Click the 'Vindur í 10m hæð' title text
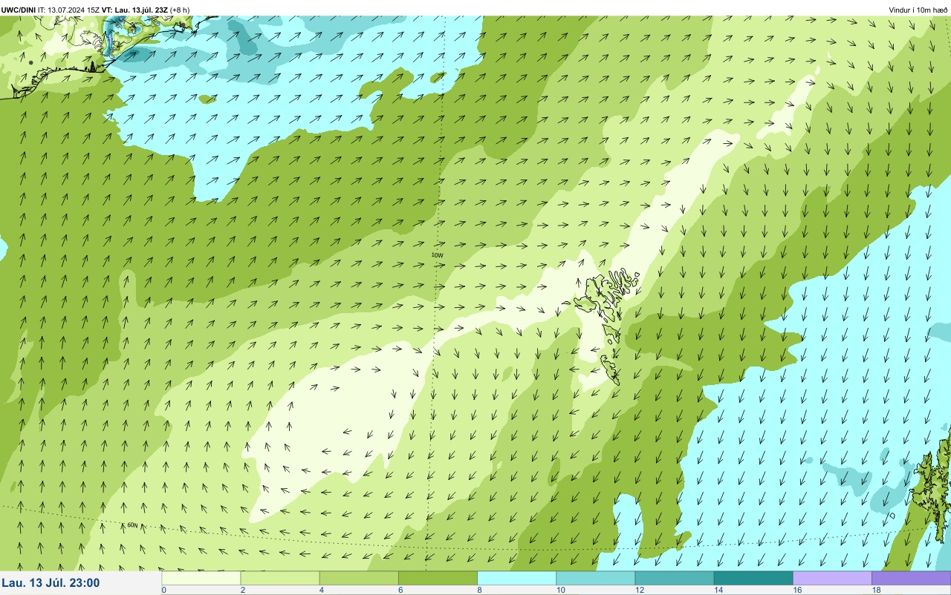The width and height of the screenshot is (951, 595). [918, 10]
